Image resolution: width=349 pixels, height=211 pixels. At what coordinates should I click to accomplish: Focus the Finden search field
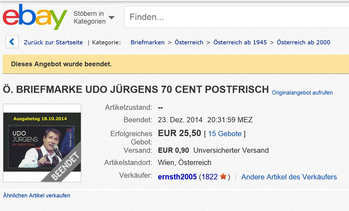click(236, 17)
